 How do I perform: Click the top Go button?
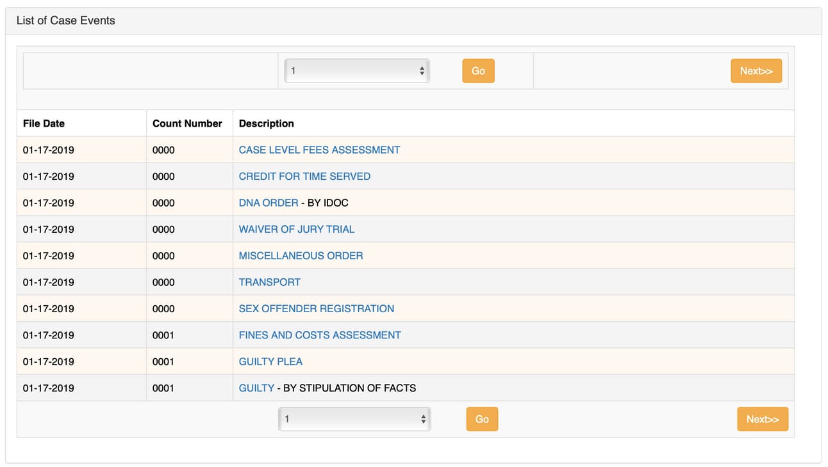tap(478, 71)
